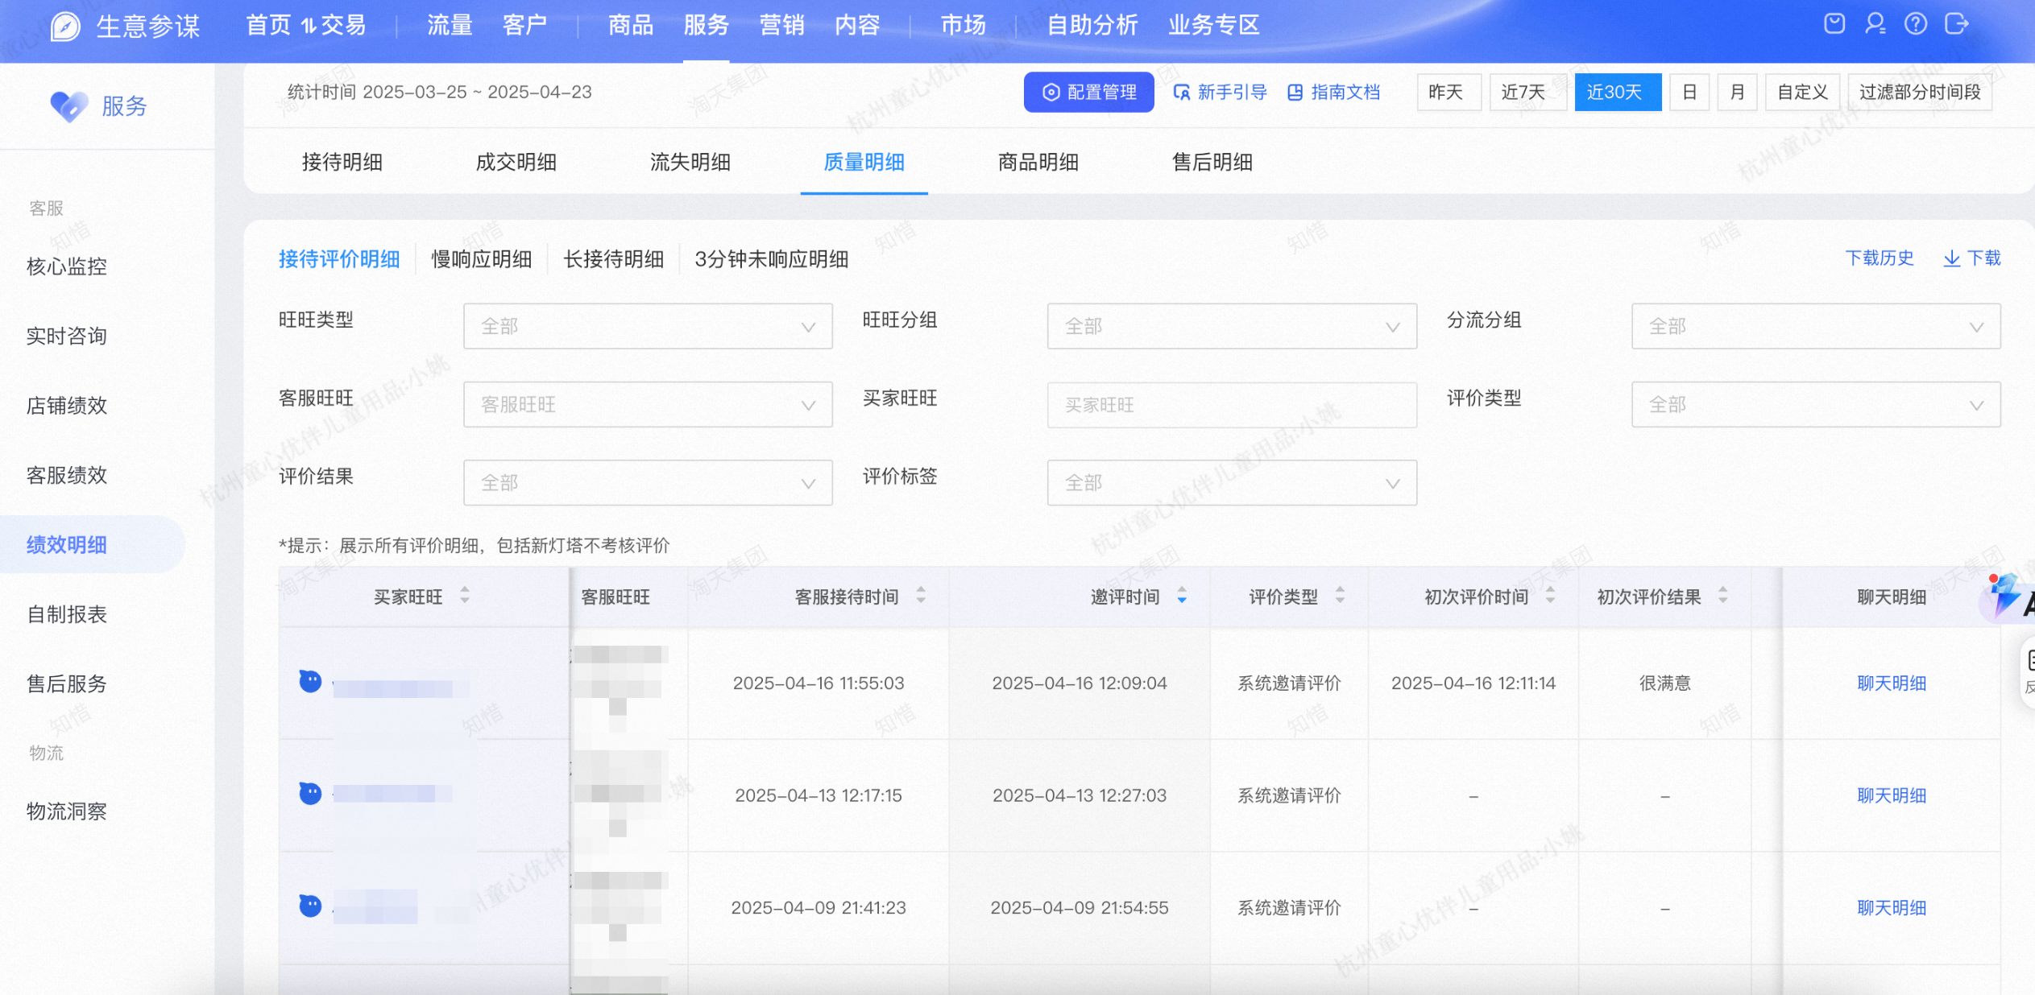Viewport: 2035px width, 995px height.
Task: Open 聊天明细 link for 2025-04-13 row
Action: click(1891, 795)
